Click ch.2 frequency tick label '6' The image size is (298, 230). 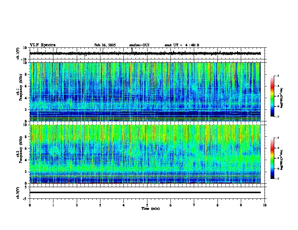26,148
